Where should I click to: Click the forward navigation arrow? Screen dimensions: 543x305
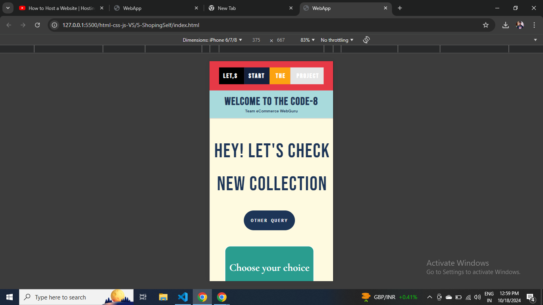pos(23,25)
